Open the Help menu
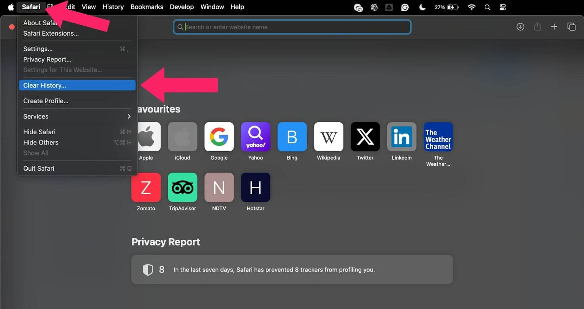The height and width of the screenshot is (309, 584). click(237, 7)
